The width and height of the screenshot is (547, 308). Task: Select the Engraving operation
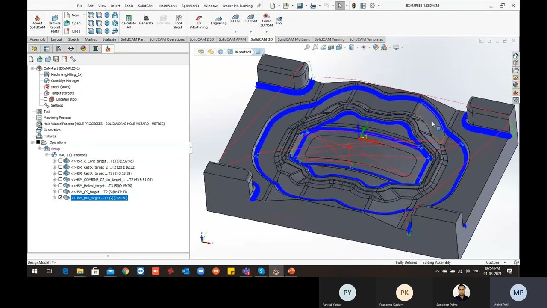pos(218,20)
